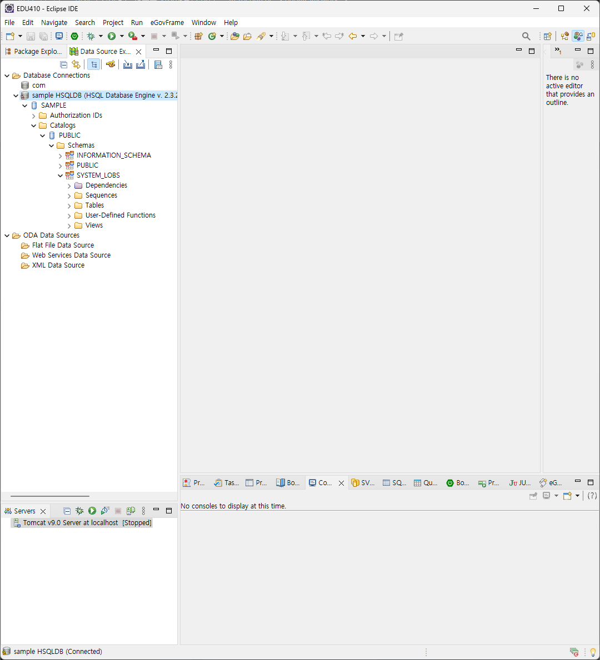The width and height of the screenshot is (600, 660).
Task: Maximize the editor area
Action: coord(532,51)
